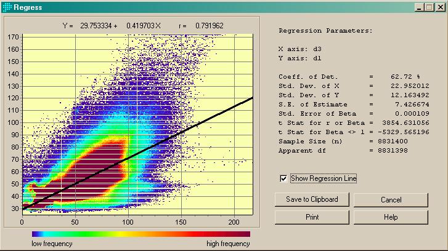Click the 't Stat for r or Beta' row
448x251 pixels.
[354, 123]
